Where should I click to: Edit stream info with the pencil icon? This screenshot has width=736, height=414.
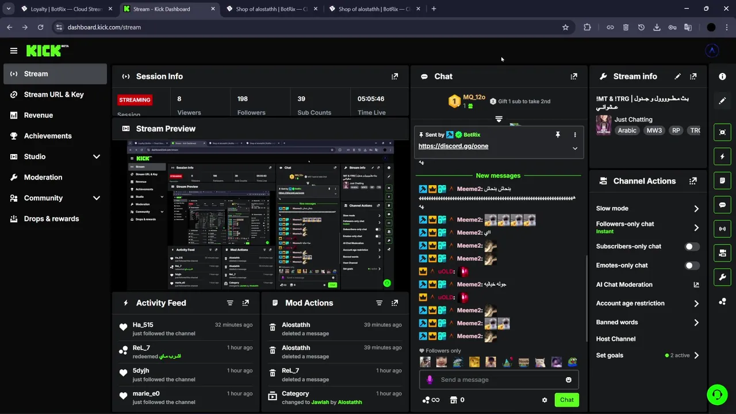tap(677, 76)
